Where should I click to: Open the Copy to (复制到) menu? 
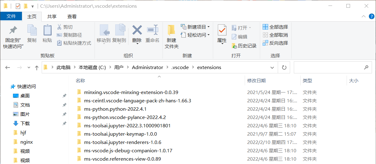119,34
